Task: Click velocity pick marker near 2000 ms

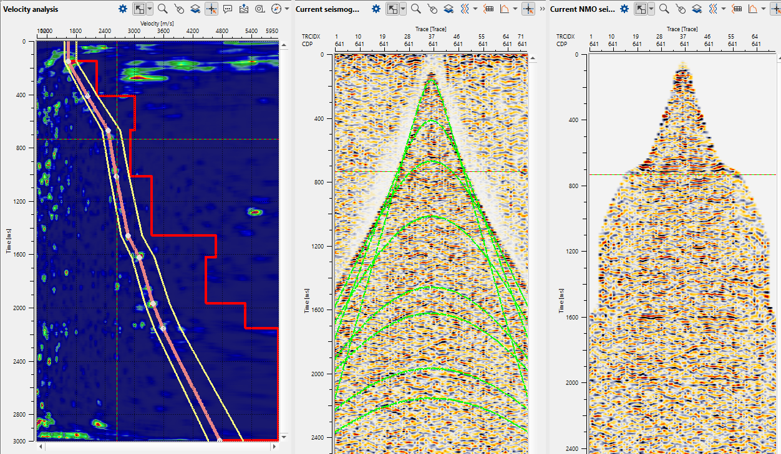Action: [x=152, y=304]
